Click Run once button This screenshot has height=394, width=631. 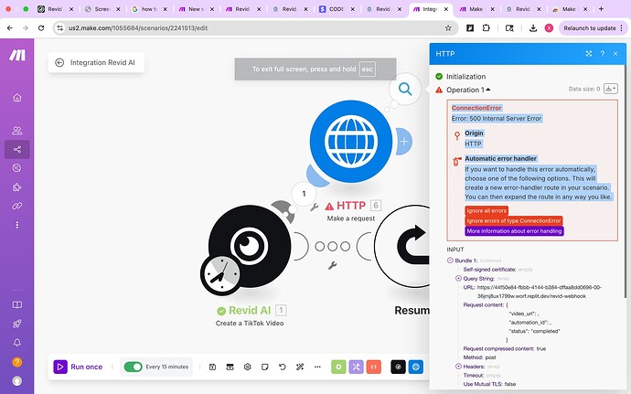[78, 367]
